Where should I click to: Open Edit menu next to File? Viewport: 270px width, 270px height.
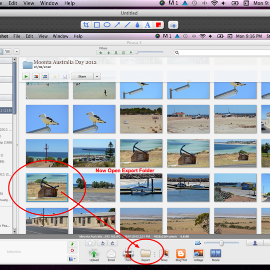pyautogui.click(x=29, y=36)
